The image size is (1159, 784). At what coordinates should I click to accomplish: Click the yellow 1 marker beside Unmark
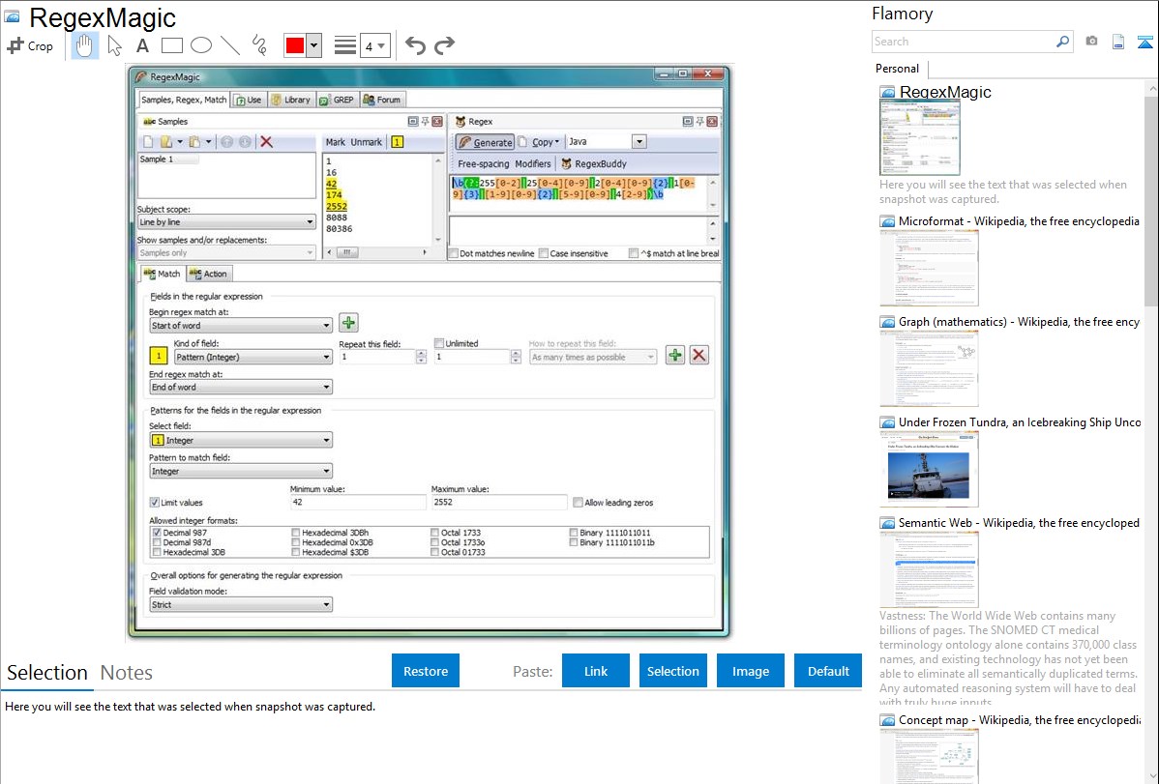coord(397,142)
